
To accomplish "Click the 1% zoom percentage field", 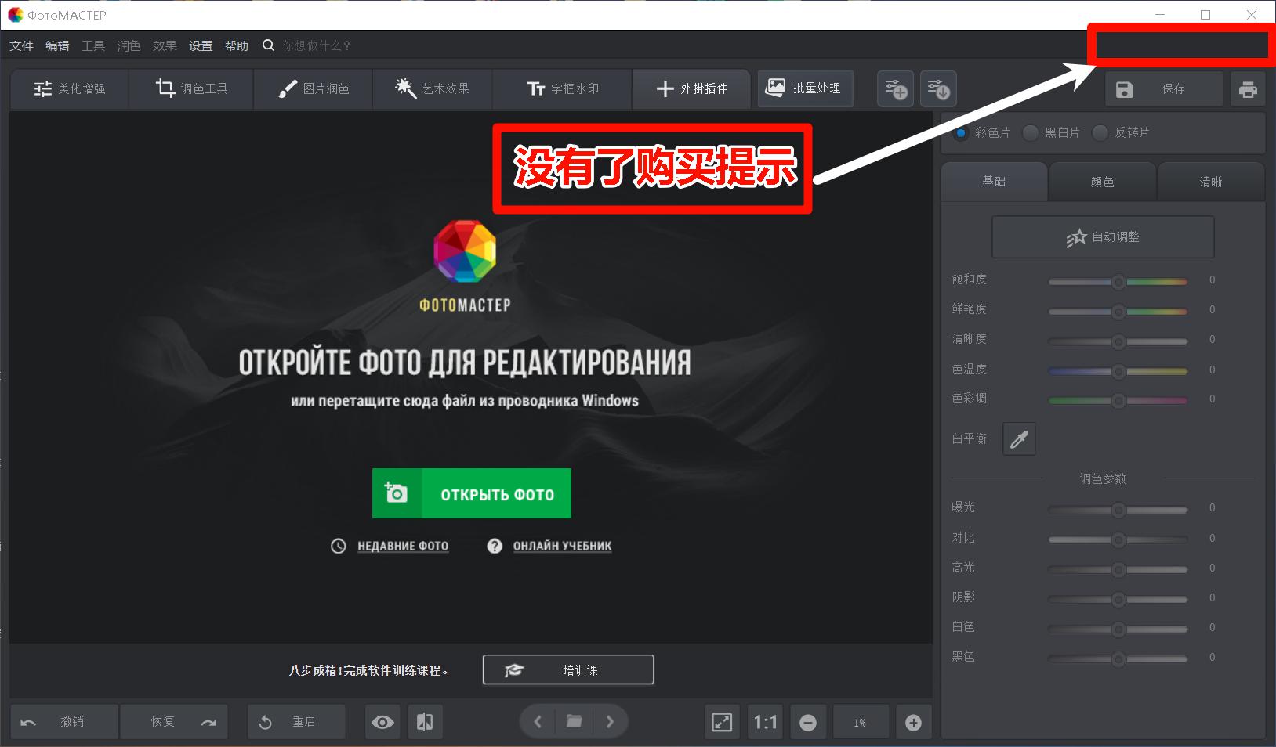I will pos(861,723).
